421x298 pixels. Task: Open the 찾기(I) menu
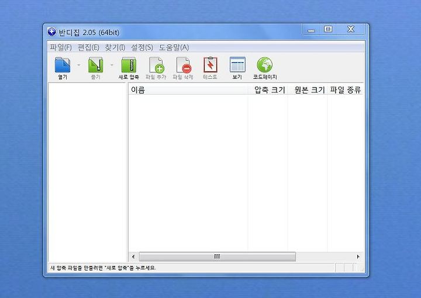[x=115, y=47]
